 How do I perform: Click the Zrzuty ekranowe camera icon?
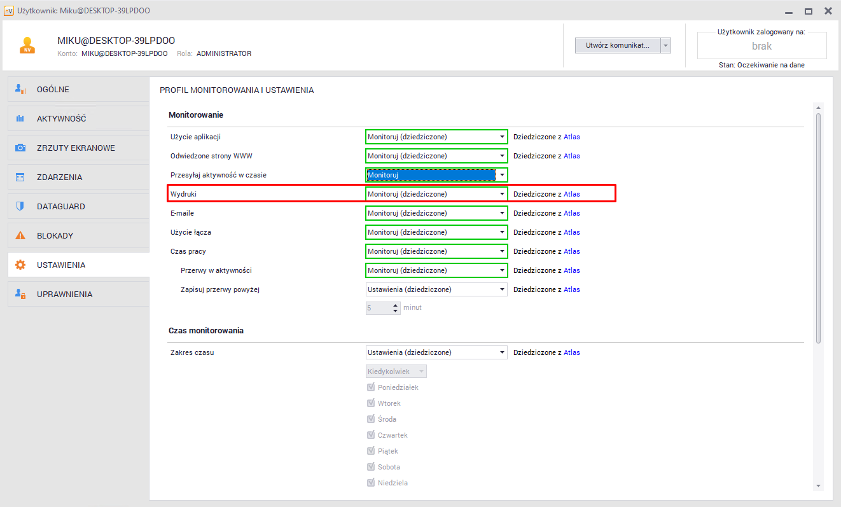[x=20, y=148]
